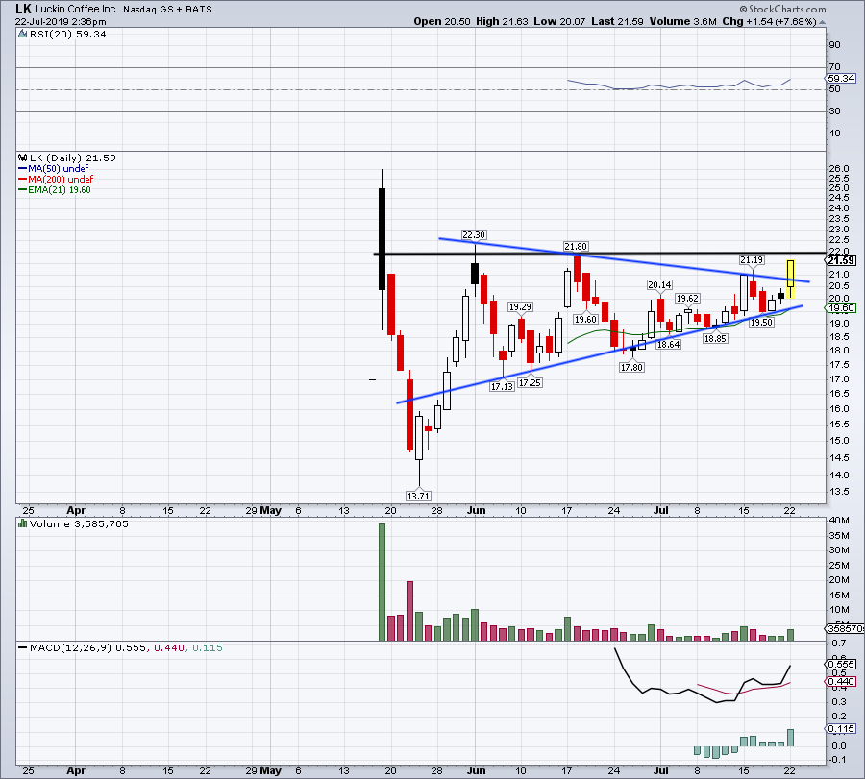
Task: Click the 21.19 peak price label
Action: [752, 259]
